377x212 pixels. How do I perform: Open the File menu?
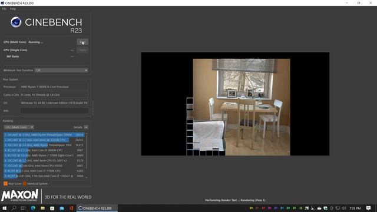[x=4, y=9]
